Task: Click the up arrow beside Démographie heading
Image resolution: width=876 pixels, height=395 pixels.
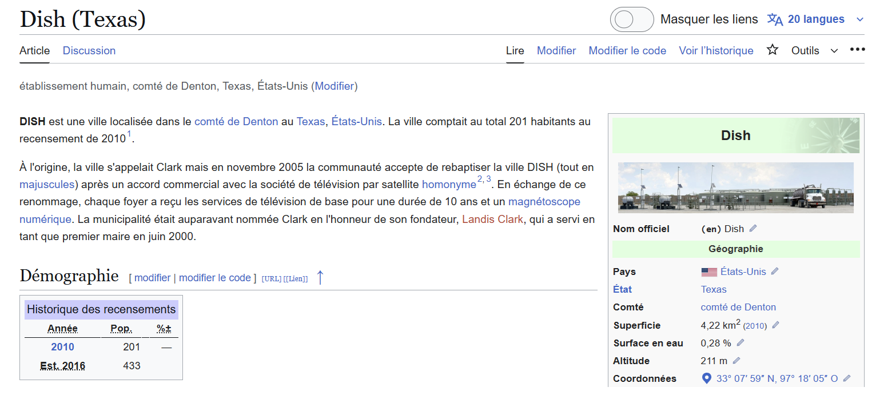Action: coord(320,278)
